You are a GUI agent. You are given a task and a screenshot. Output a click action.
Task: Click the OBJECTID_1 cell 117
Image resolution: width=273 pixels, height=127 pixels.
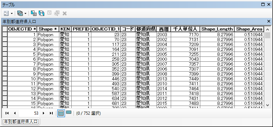pos(106,45)
